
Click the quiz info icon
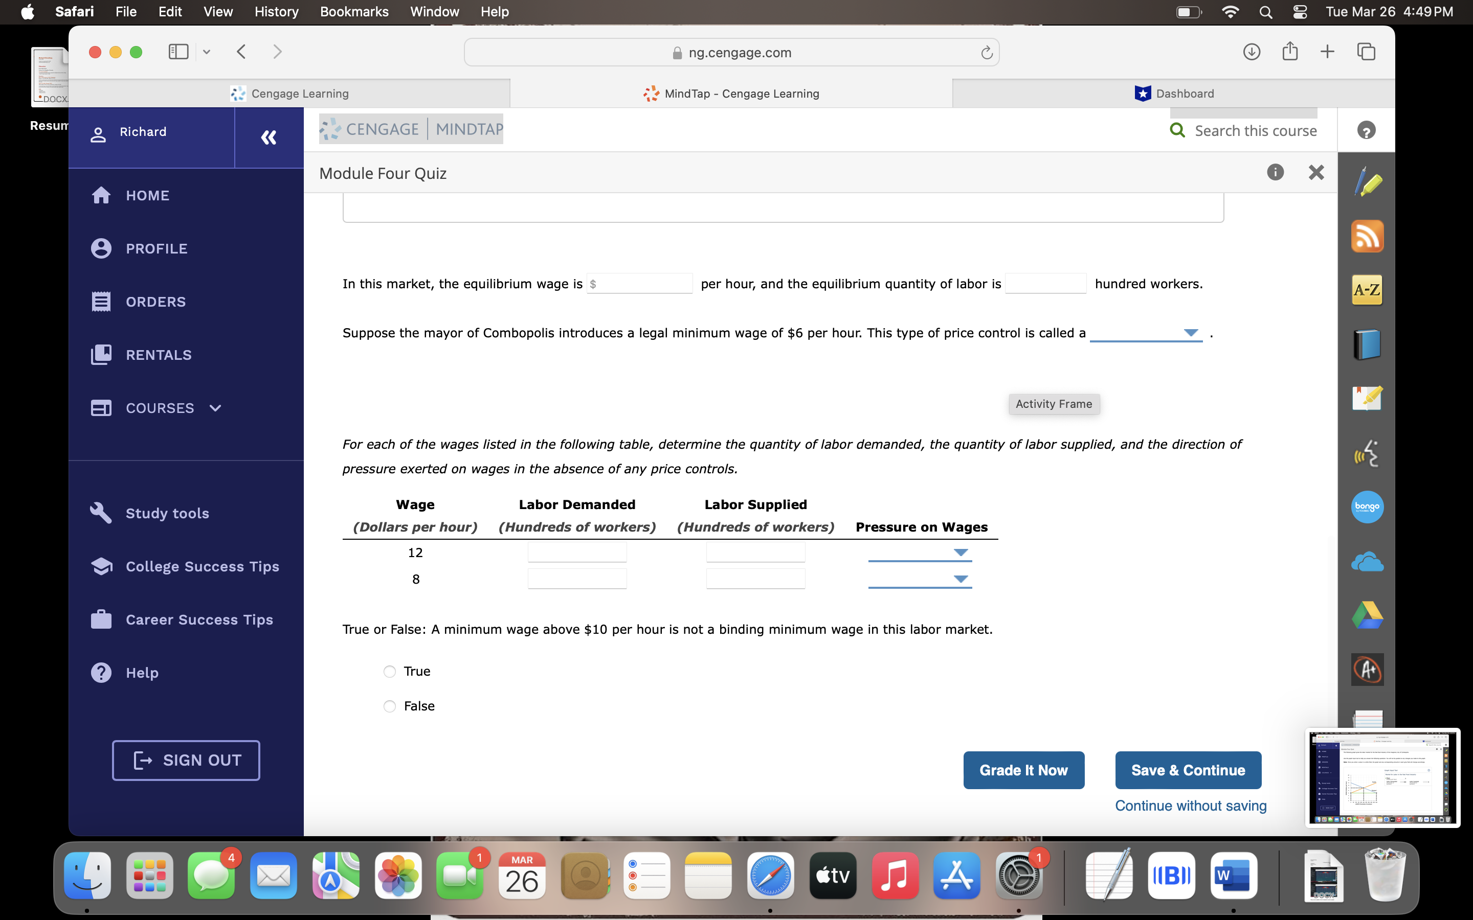(x=1275, y=173)
